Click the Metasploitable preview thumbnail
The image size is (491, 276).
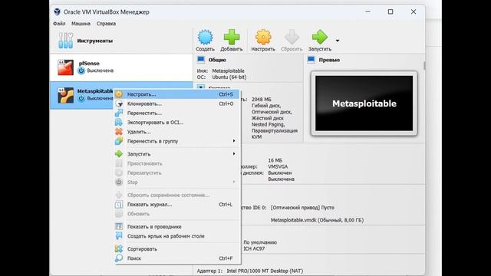coord(364,103)
